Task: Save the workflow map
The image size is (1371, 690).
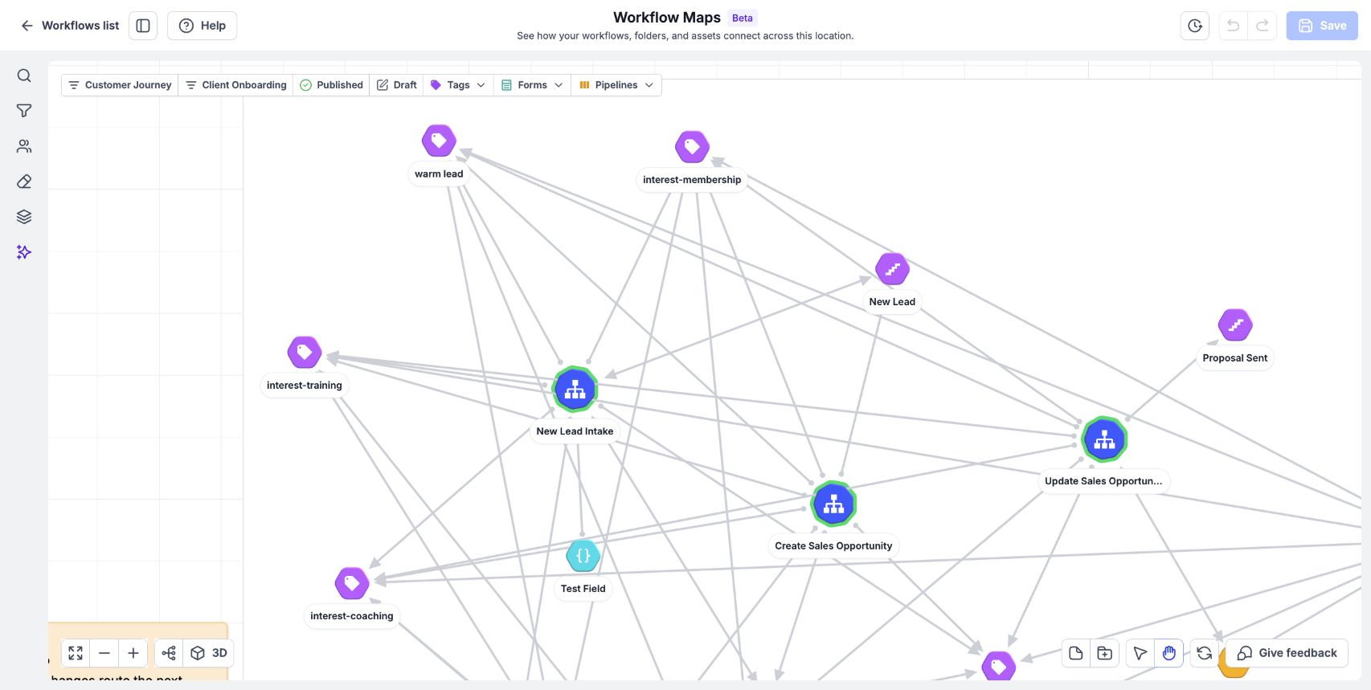Action: 1322,26
